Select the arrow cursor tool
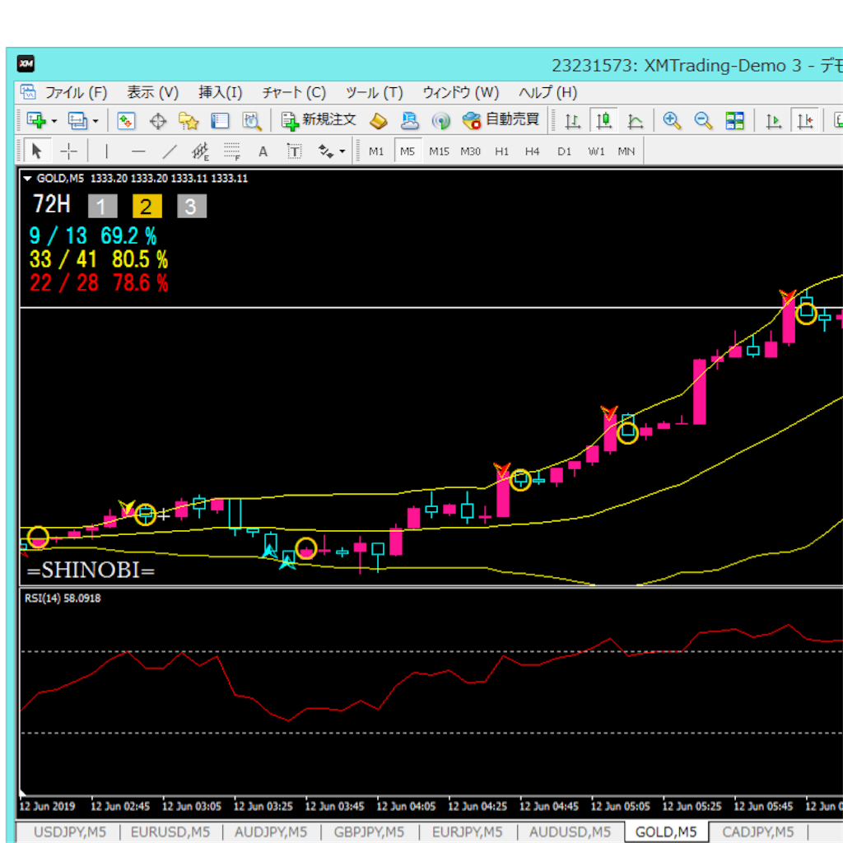Screen dimensions: 843x843 pos(37,151)
